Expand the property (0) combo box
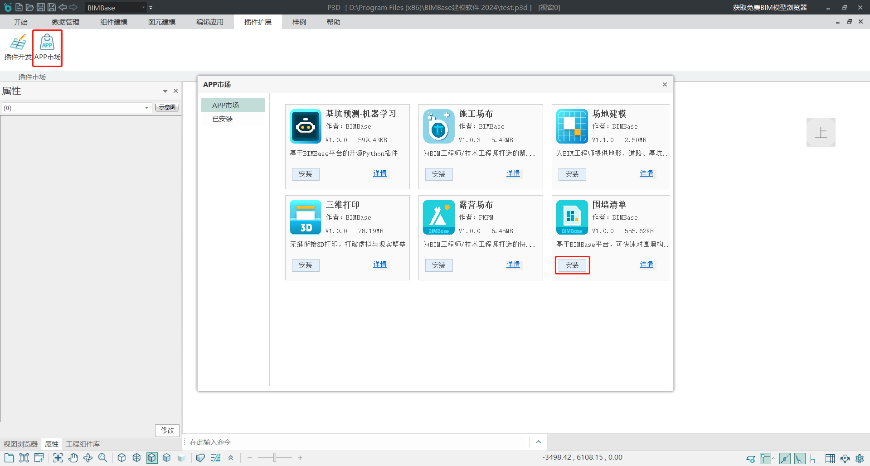 coord(146,108)
